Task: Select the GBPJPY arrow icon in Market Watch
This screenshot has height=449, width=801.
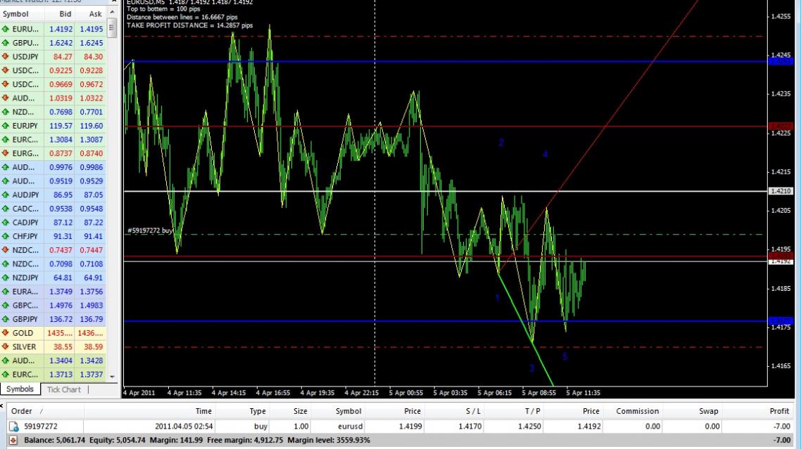Action: pos(6,320)
